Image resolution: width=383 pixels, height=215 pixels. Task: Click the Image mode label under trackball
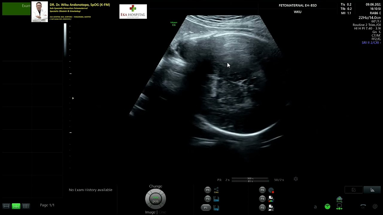tap(150, 212)
